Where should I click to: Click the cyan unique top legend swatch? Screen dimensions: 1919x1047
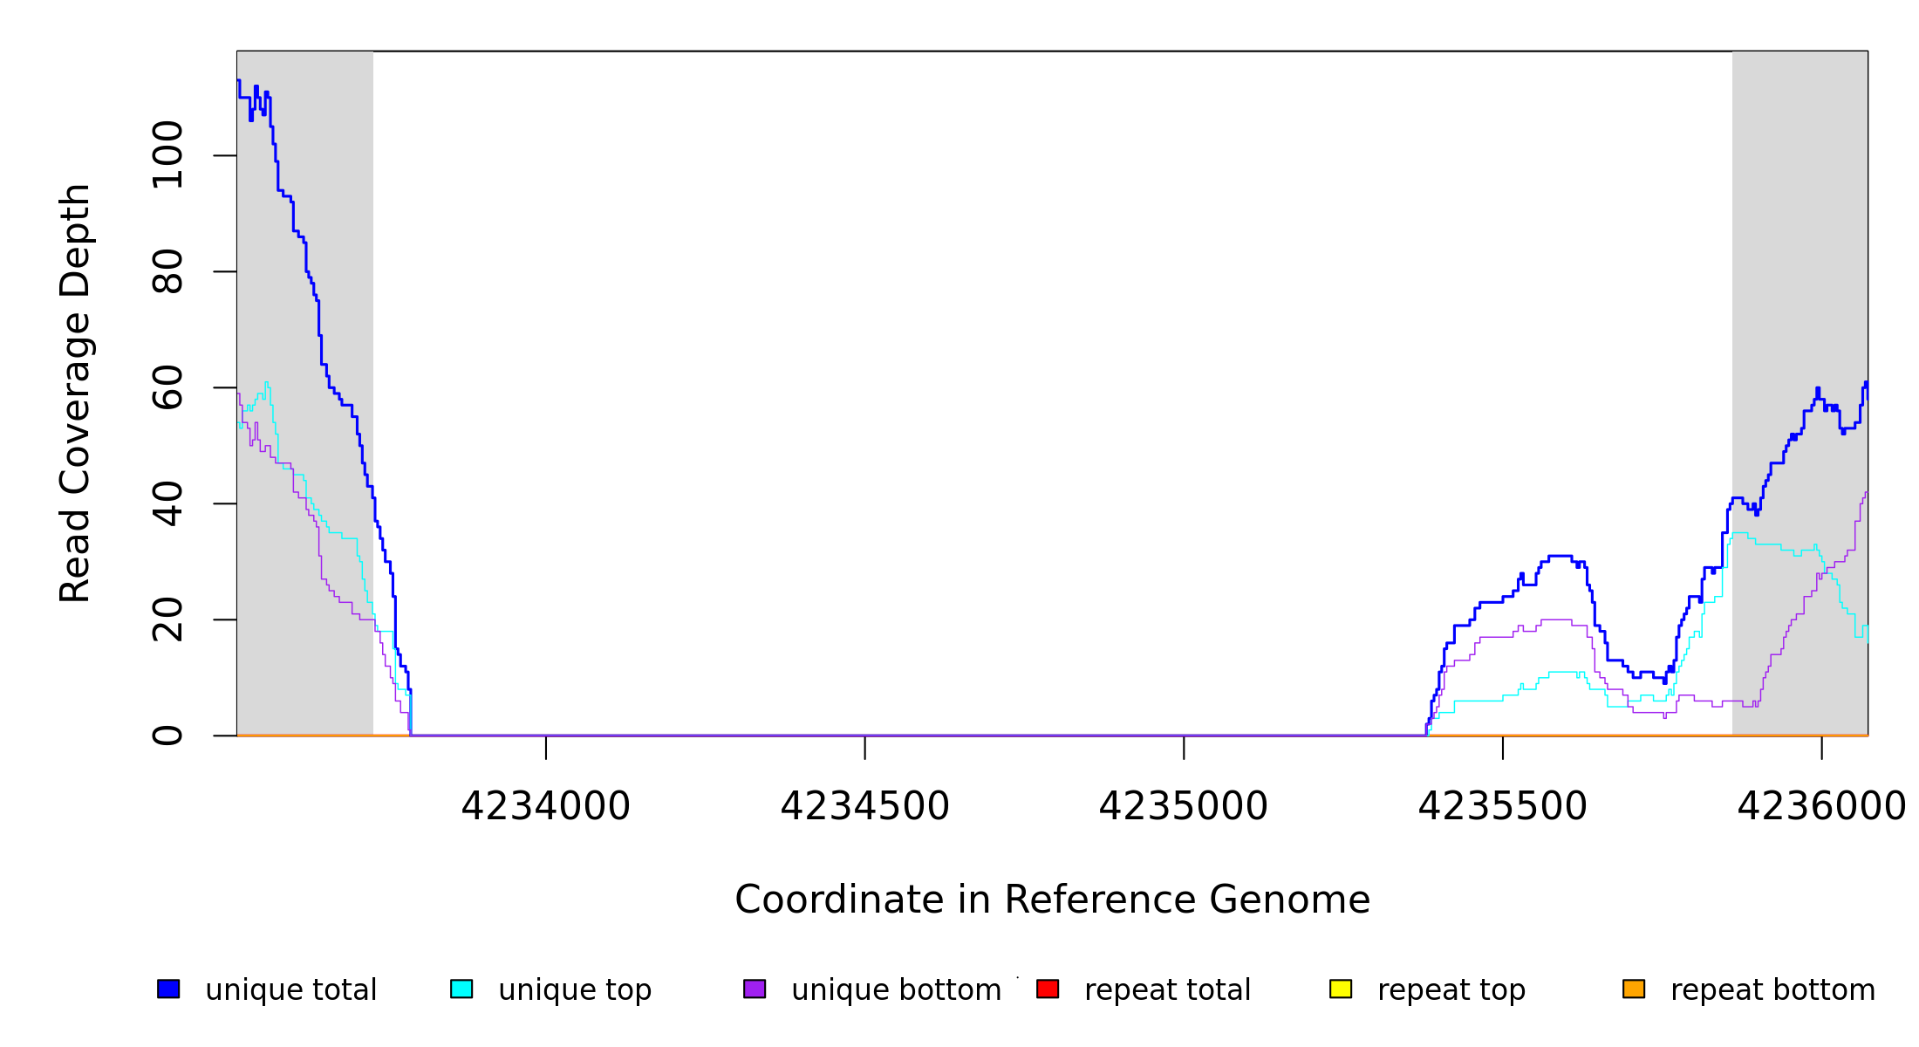[461, 989]
